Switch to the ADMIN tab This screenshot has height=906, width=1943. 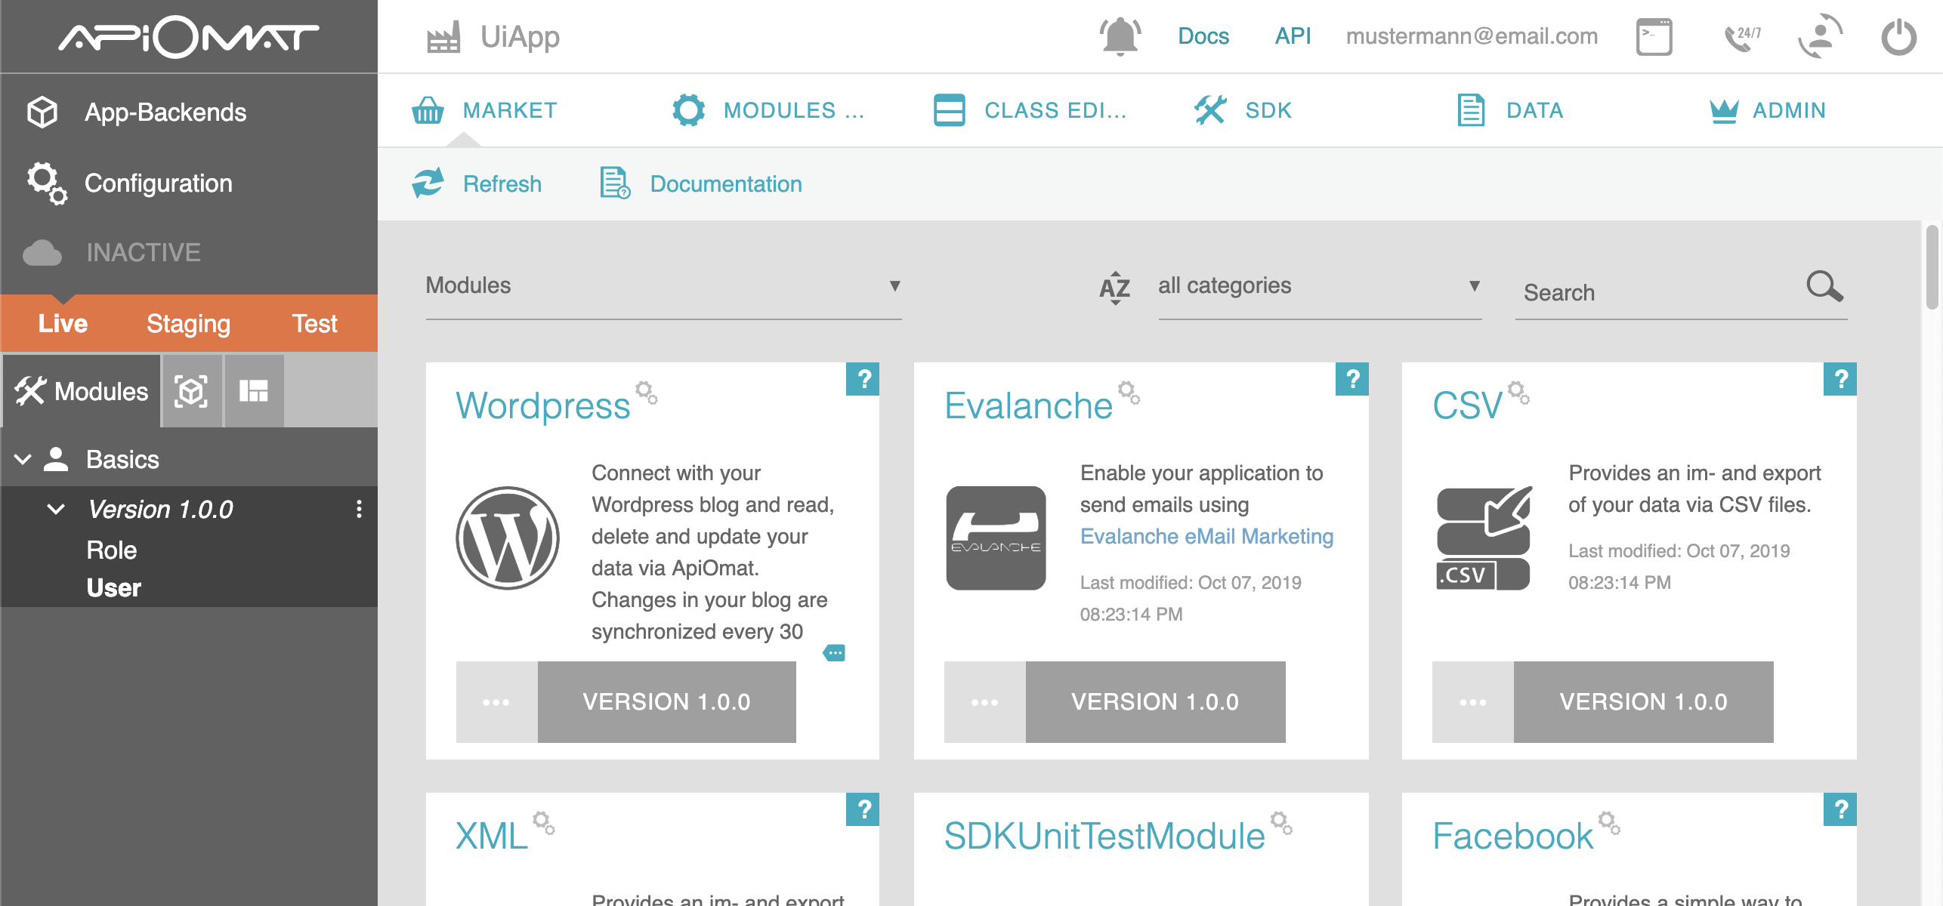[x=1768, y=110]
